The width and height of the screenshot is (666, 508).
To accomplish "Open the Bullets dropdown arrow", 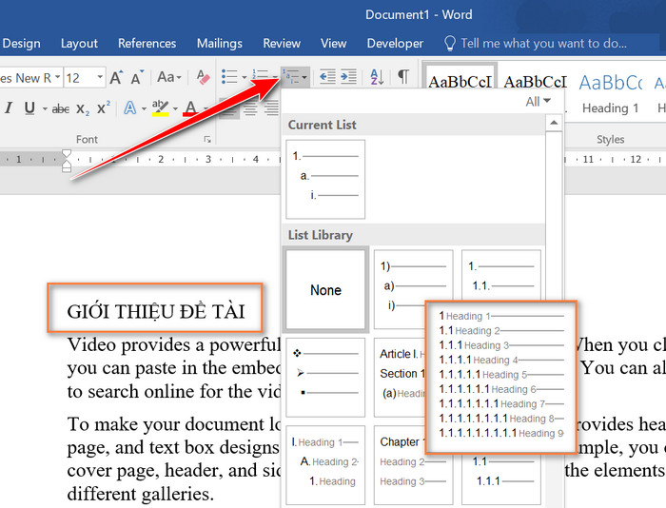I will click(x=245, y=77).
